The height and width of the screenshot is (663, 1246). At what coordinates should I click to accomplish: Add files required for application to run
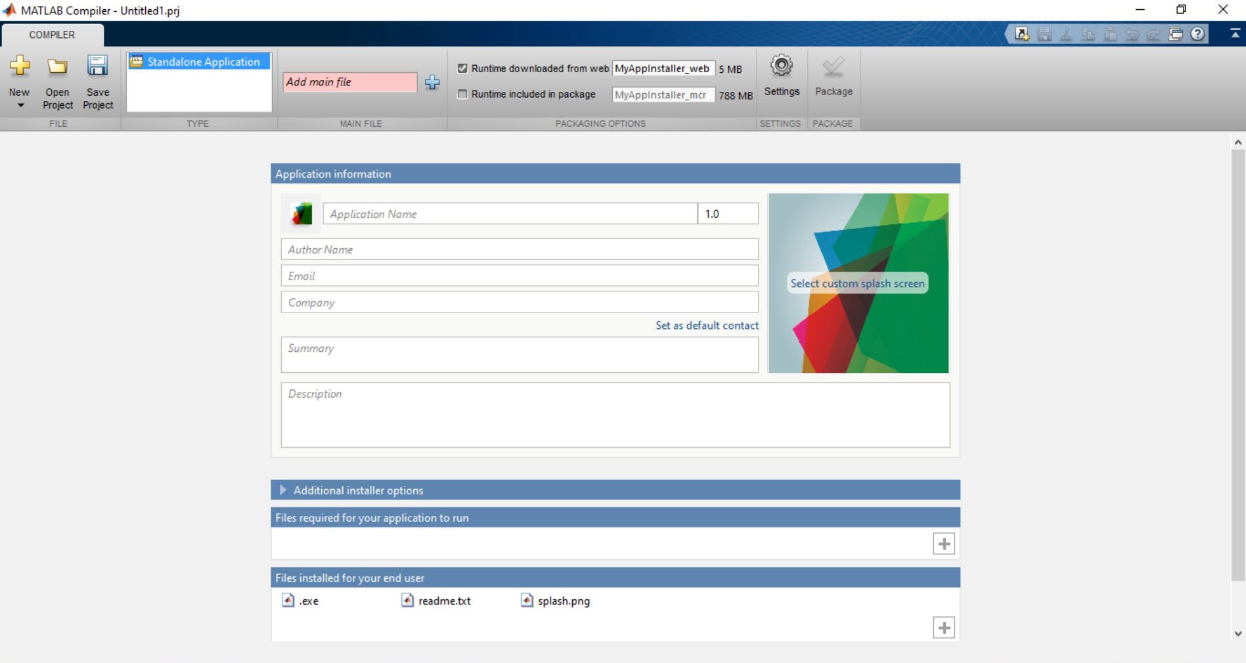pos(943,544)
